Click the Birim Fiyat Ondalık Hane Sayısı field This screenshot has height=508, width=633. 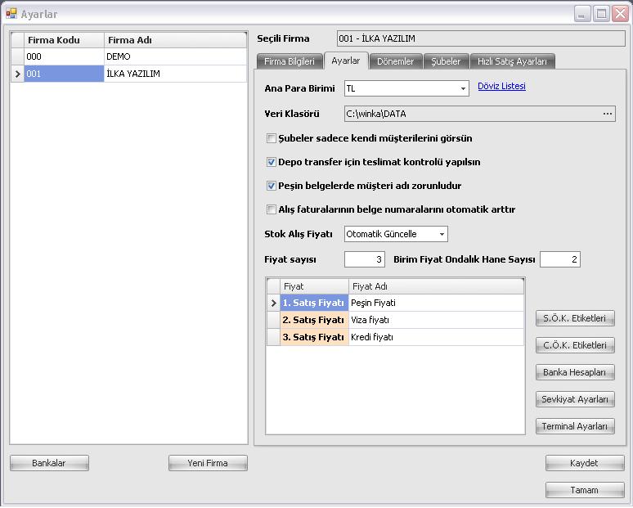click(x=560, y=259)
